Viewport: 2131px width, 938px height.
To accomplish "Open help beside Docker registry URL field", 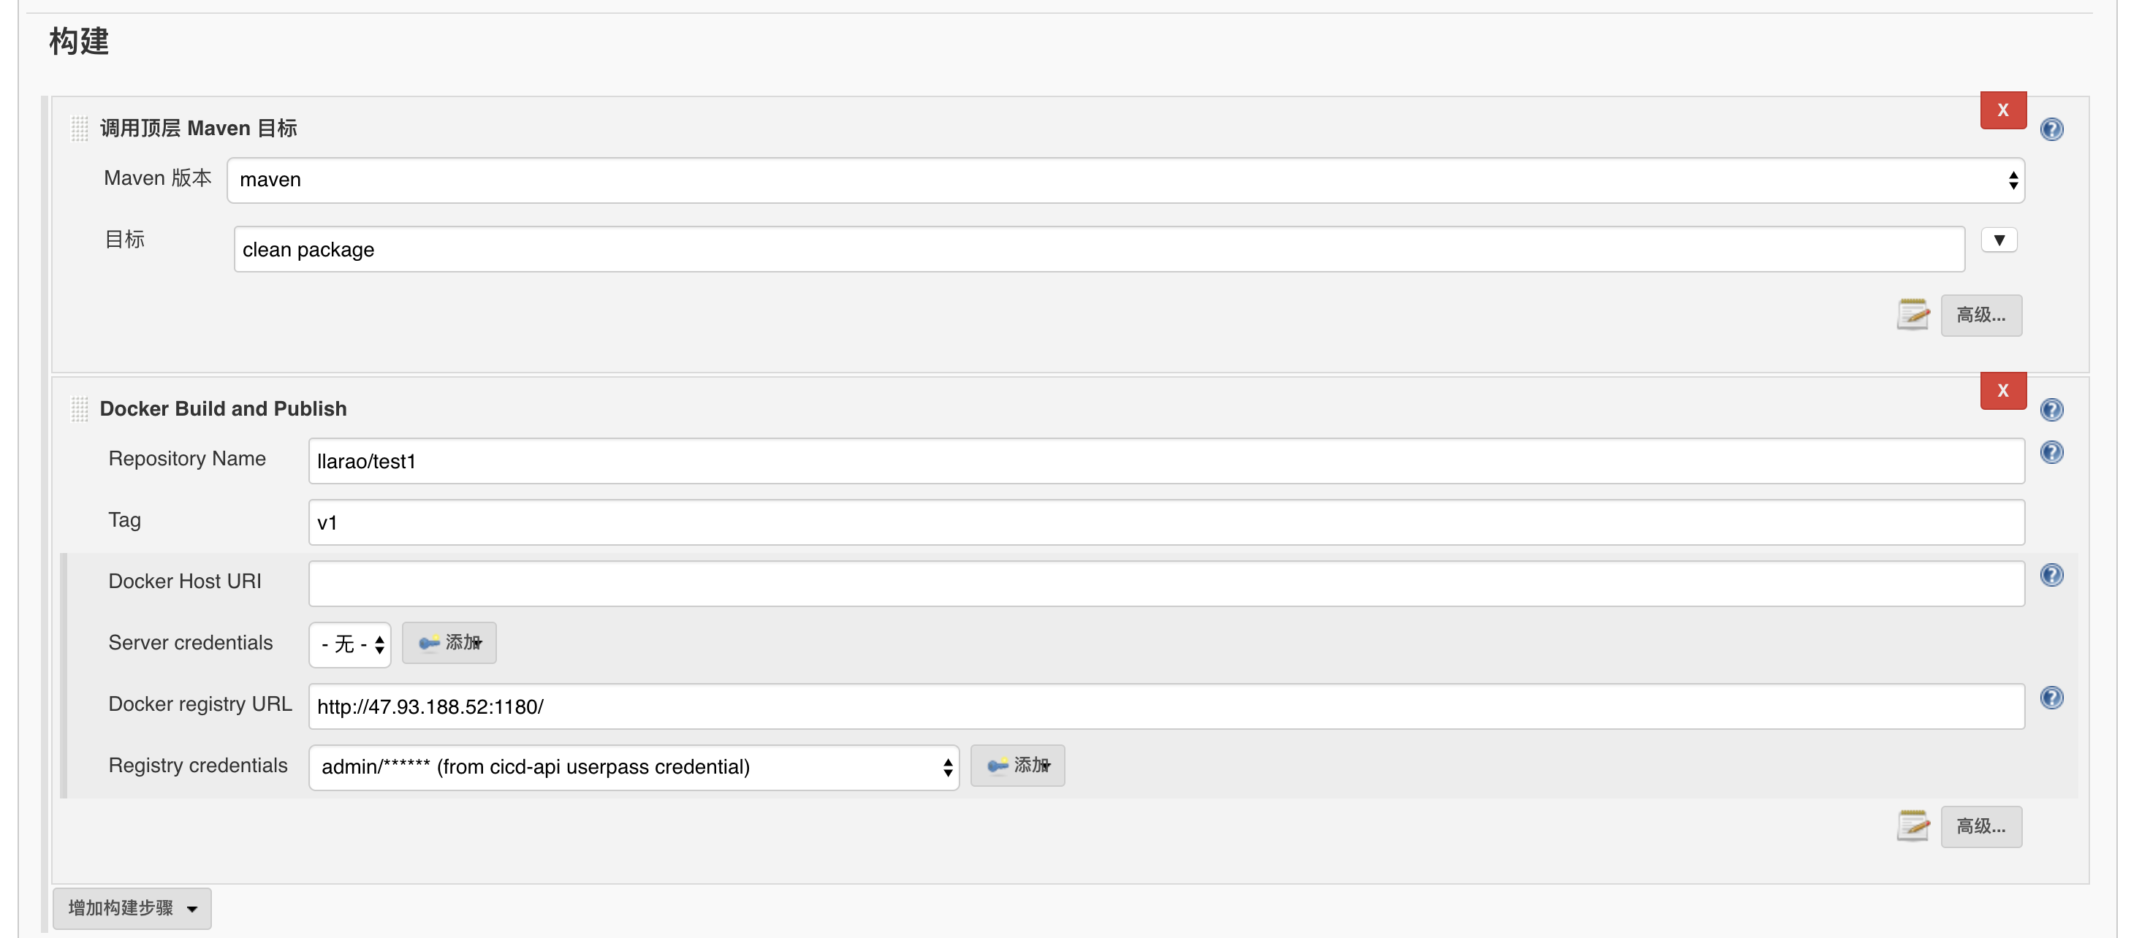I will click(x=2051, y=698).
